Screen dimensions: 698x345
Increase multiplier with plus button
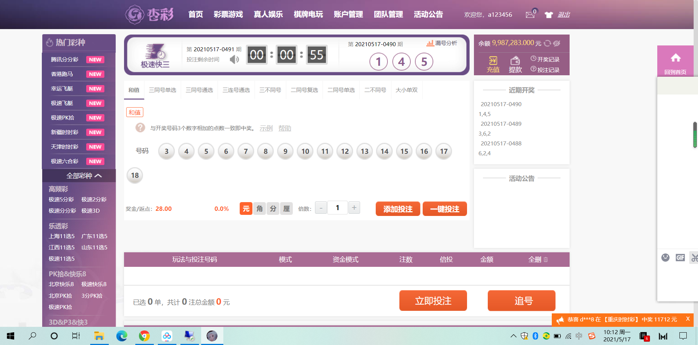354,208
